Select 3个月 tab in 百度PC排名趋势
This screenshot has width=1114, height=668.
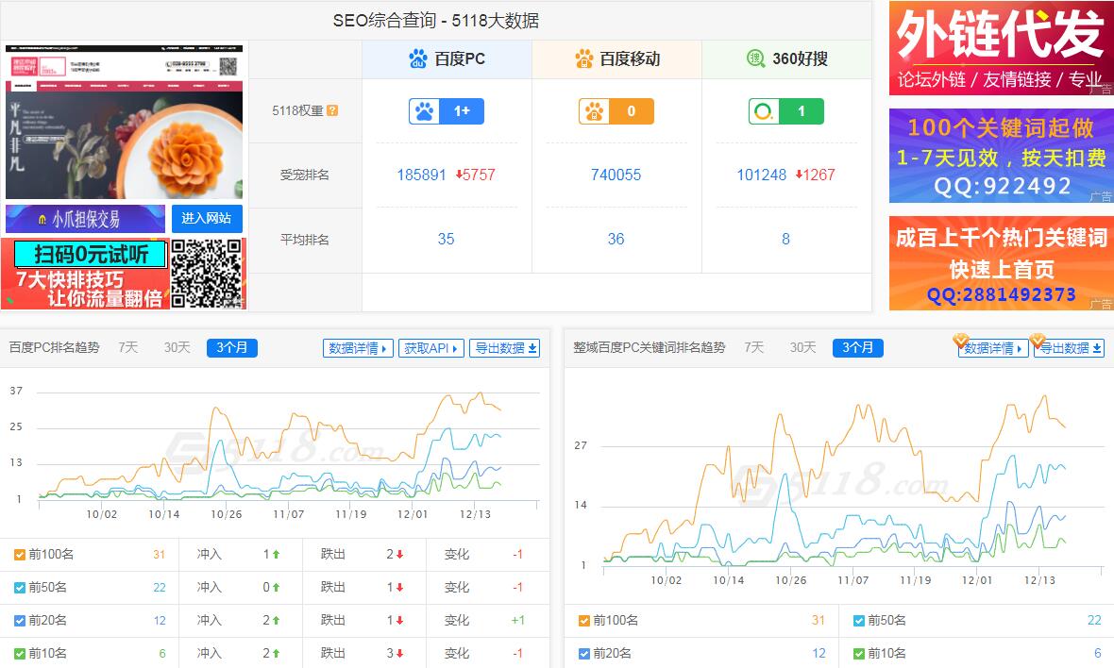(x=232, y=348)
